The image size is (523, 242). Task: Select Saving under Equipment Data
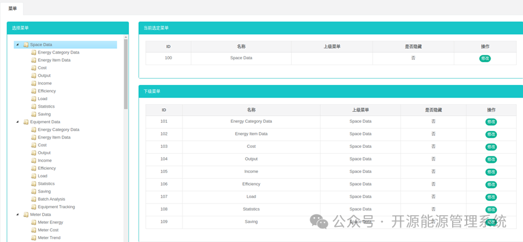(x=44, y=191)
